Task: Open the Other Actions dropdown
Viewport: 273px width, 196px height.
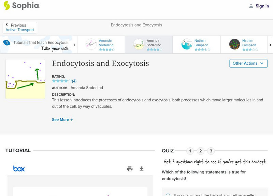Action: [248, 63]
